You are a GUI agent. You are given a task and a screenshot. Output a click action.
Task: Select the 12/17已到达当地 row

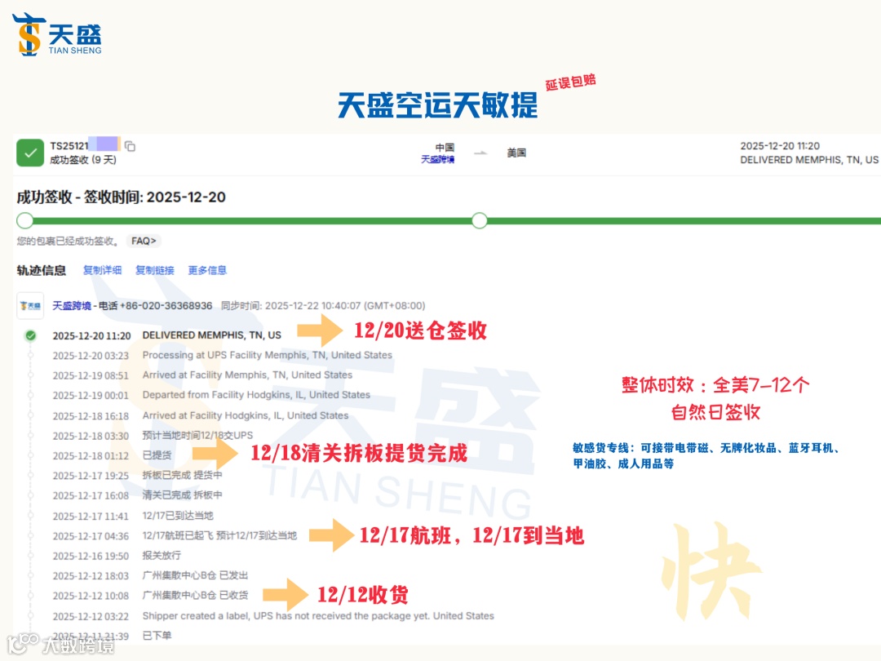tap(133, 516)
